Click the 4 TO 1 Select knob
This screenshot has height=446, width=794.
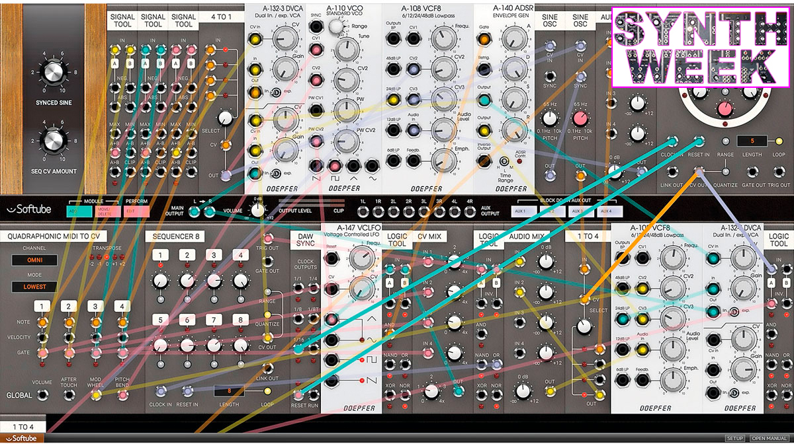point(226,119)
